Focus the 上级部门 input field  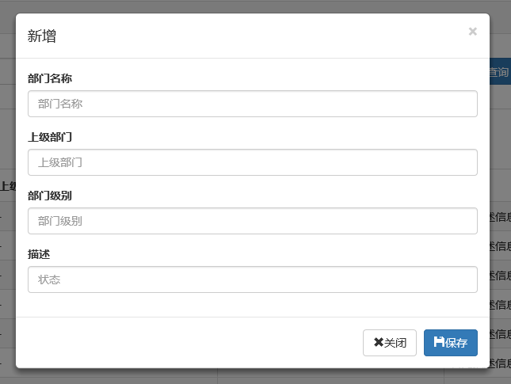252,162
